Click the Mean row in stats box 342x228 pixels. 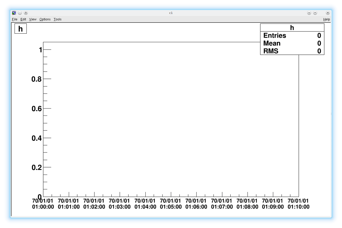click(x=292, y=43)
